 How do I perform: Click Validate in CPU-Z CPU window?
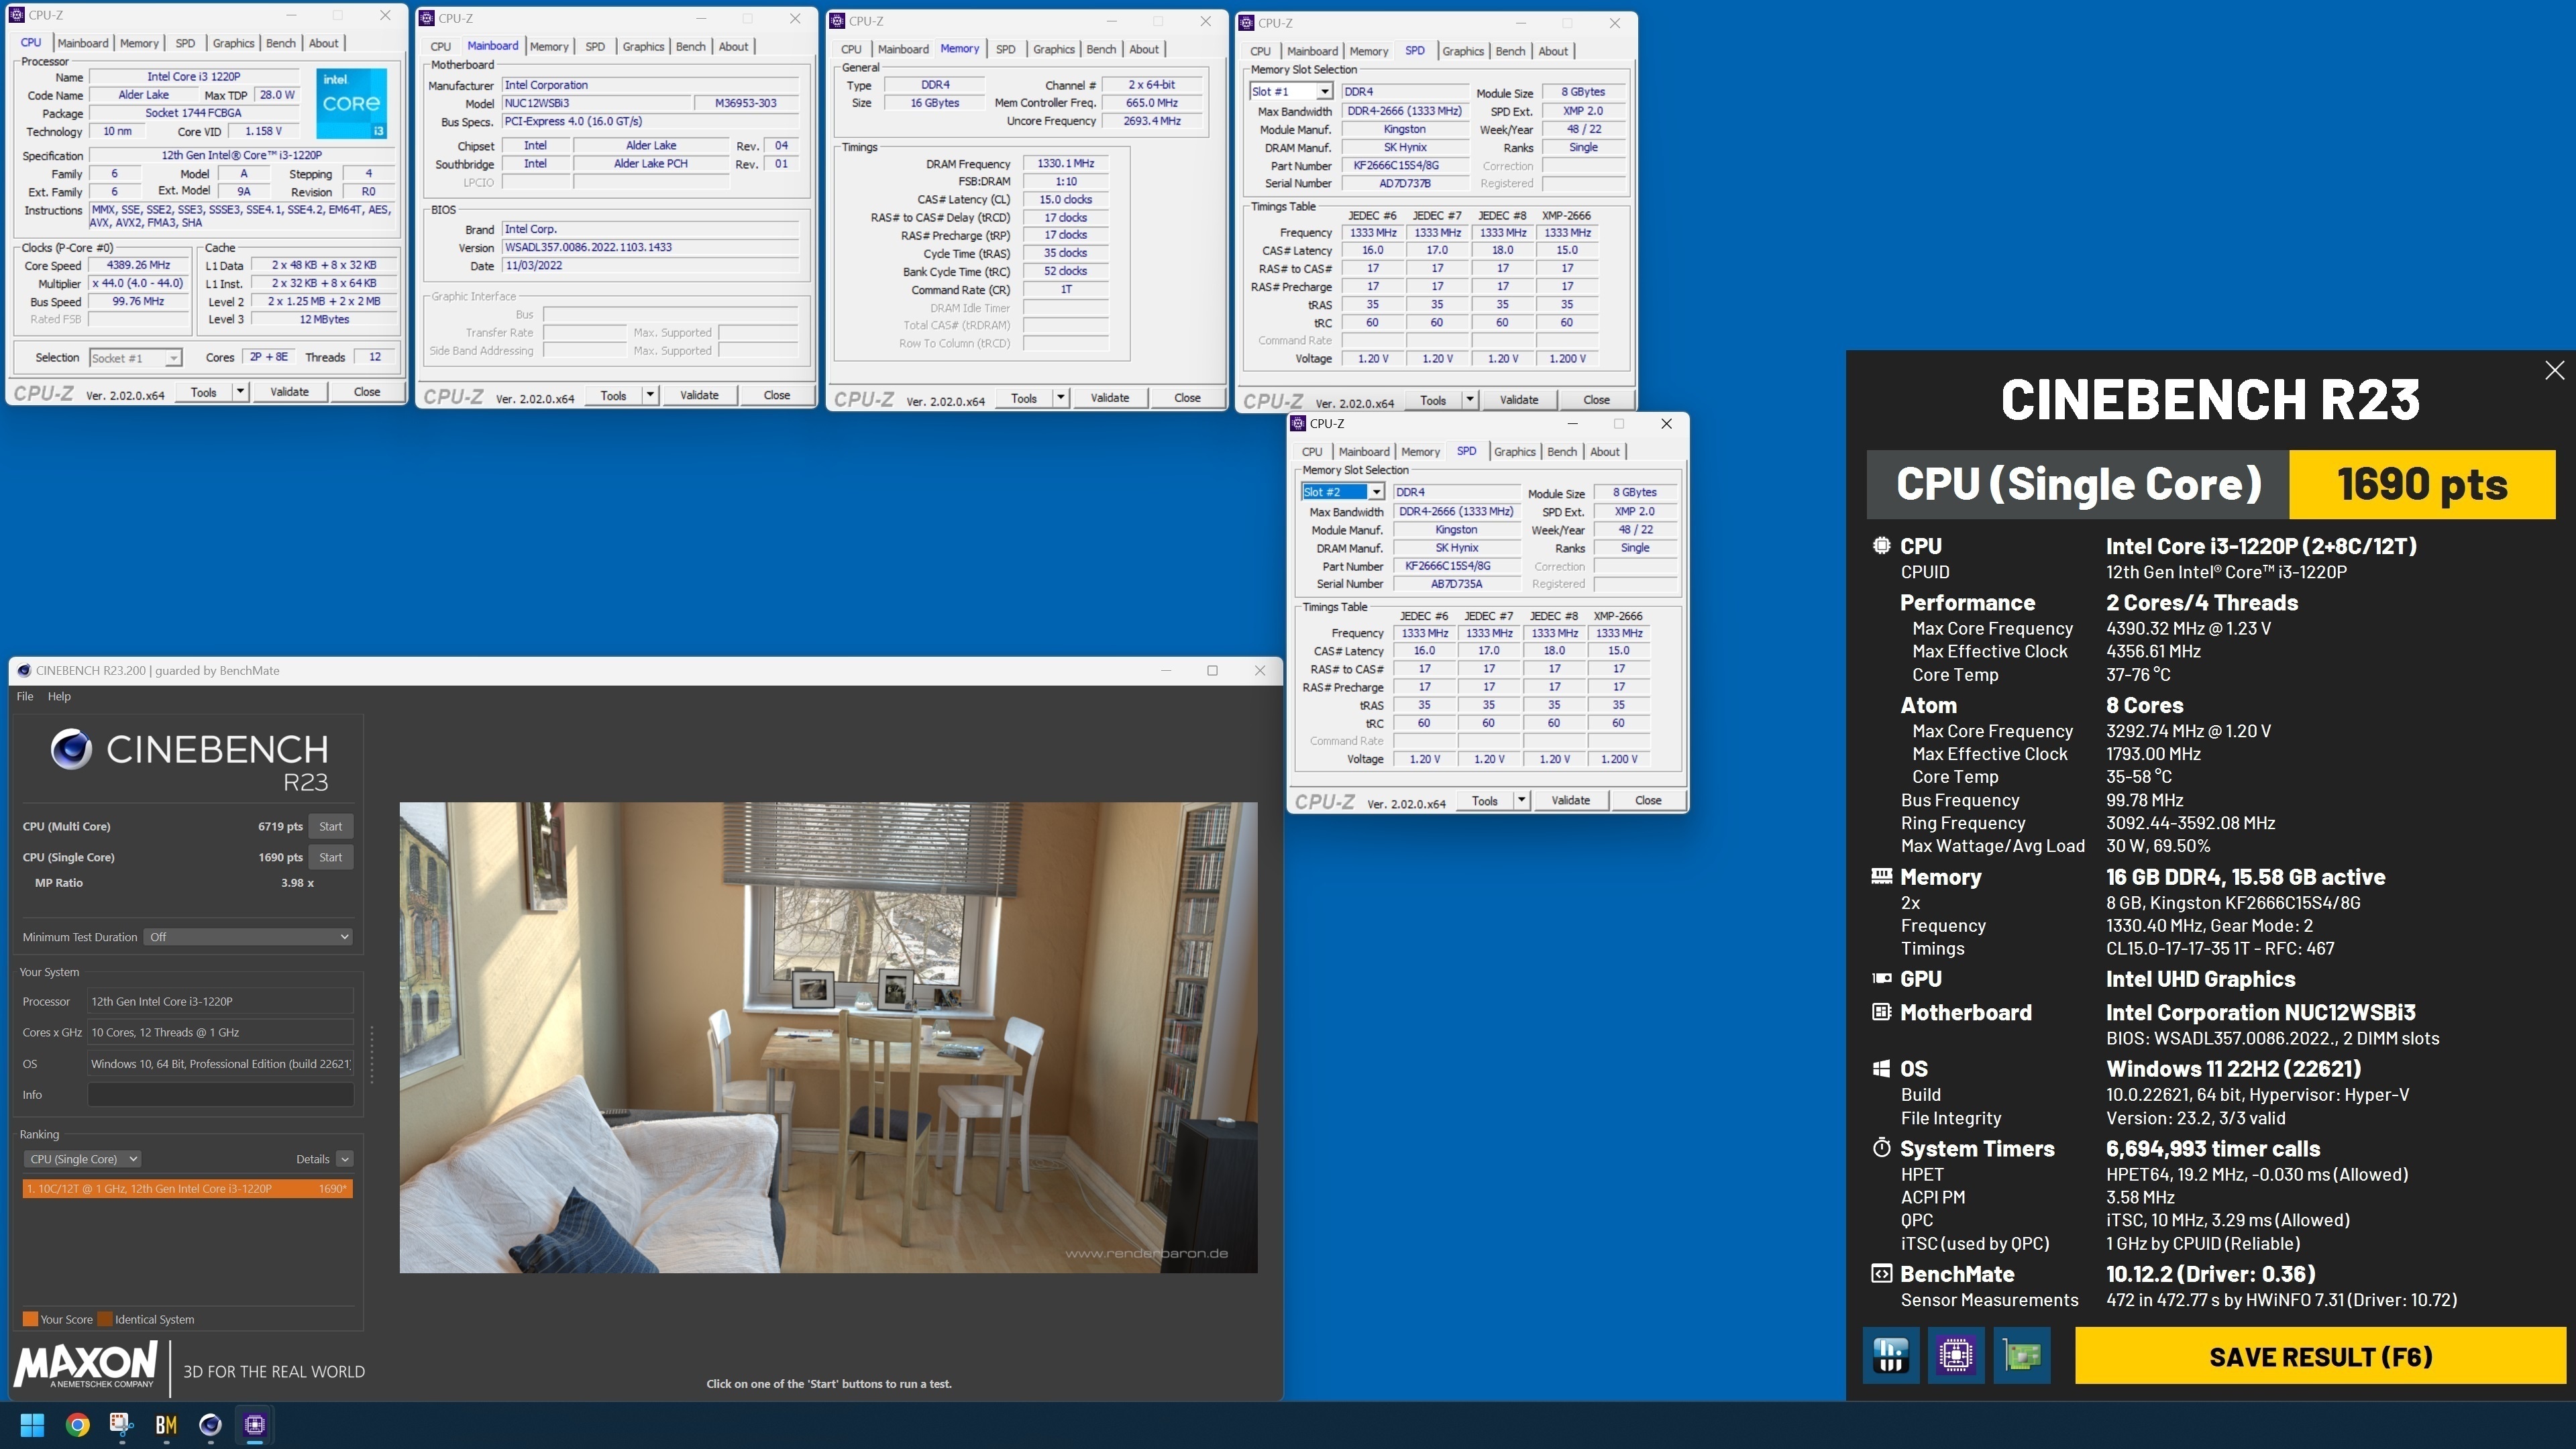pyautogui.click(x=289, y=392)
